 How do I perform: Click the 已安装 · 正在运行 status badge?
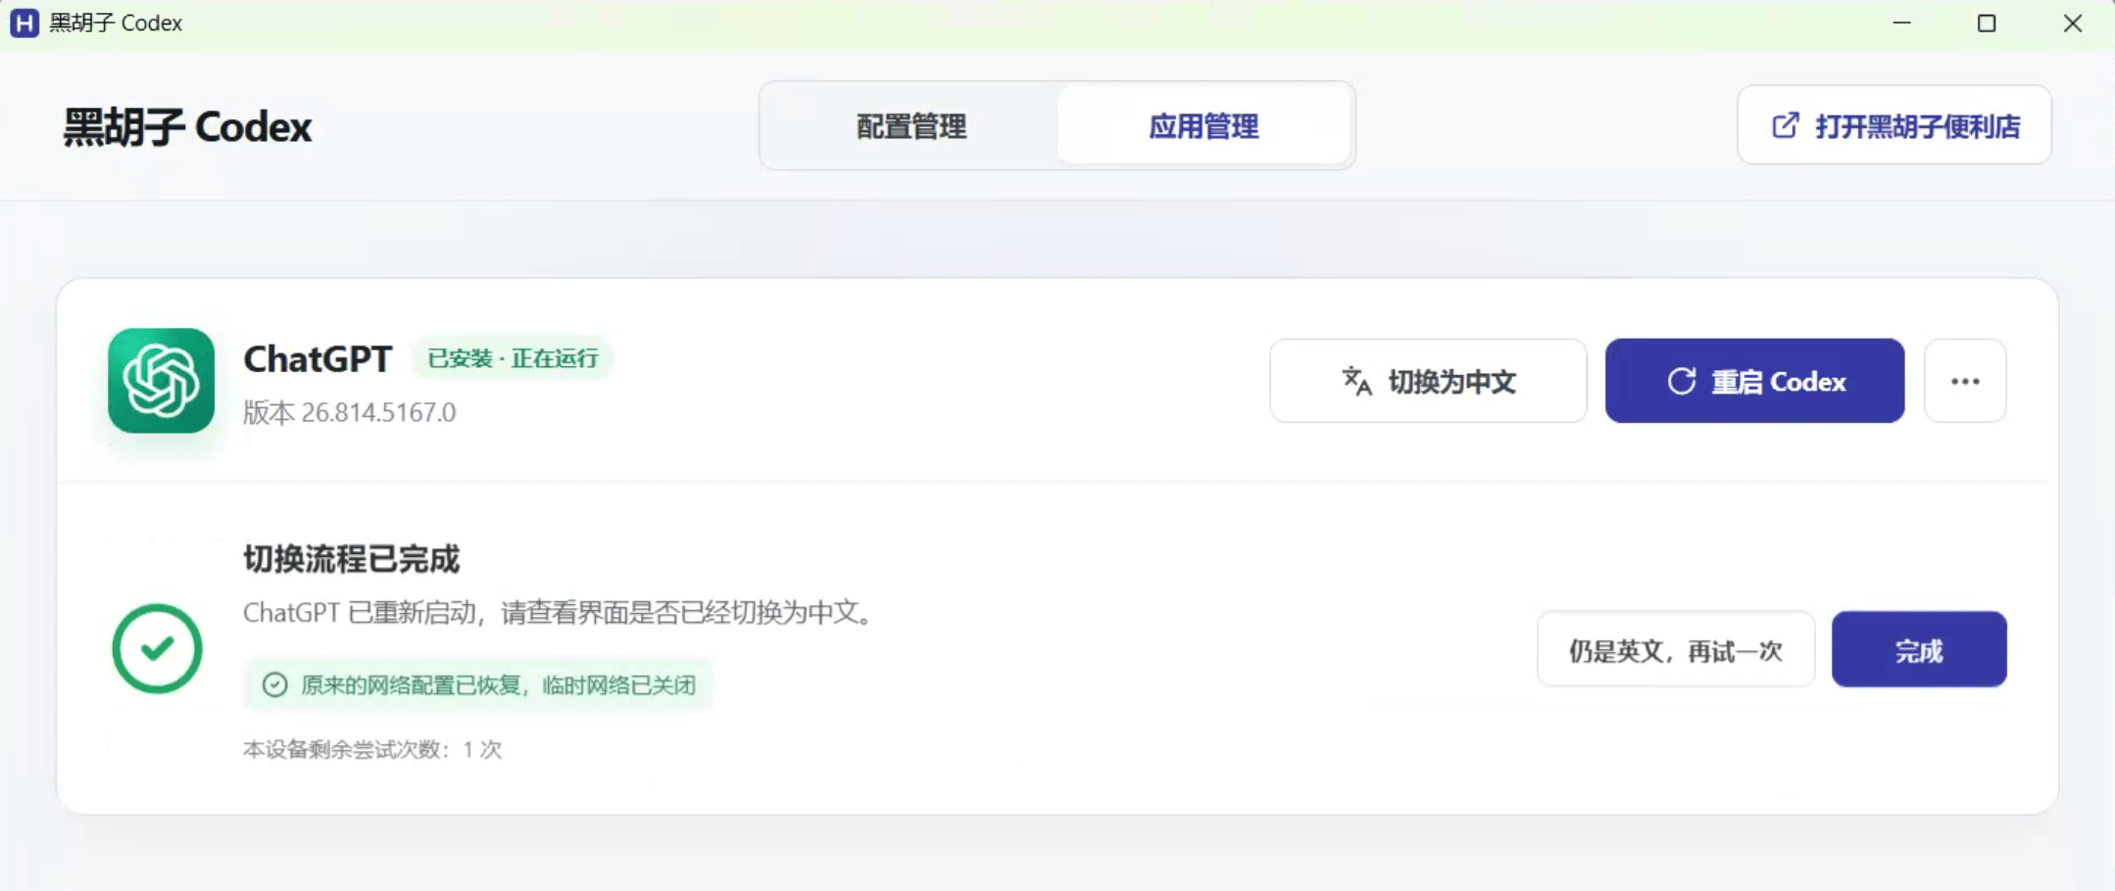[x=513, y=358]
